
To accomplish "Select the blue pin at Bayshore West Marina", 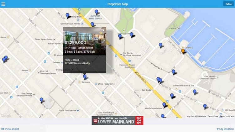I will pyautogui.click(x=97, y=12).
